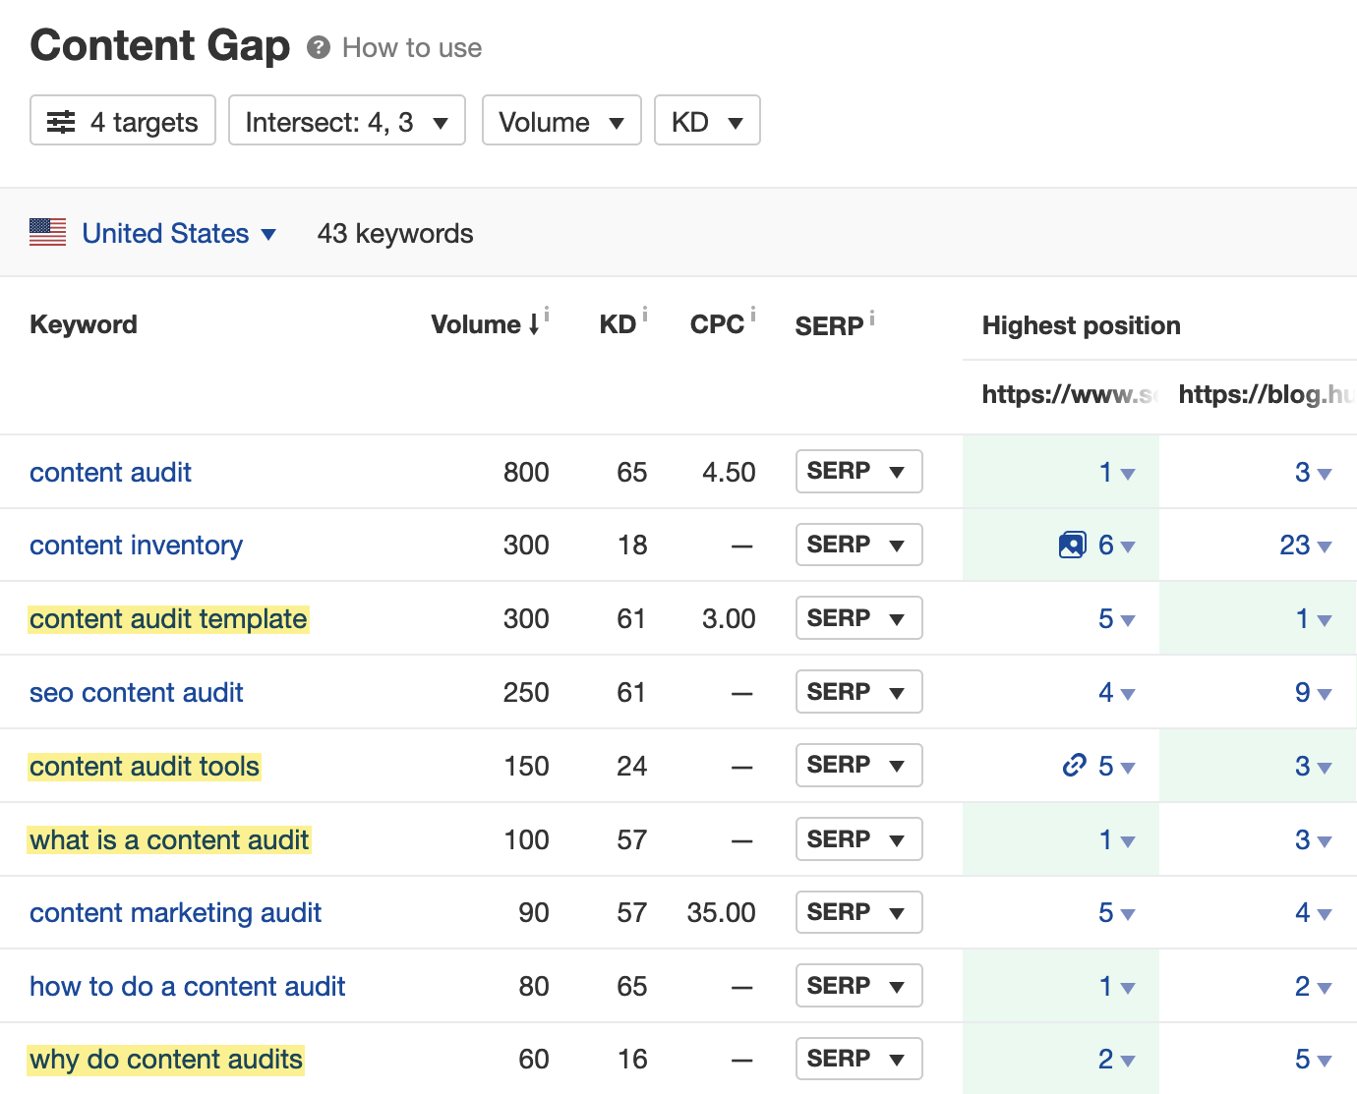Open the United States country selector

point(175,233)
